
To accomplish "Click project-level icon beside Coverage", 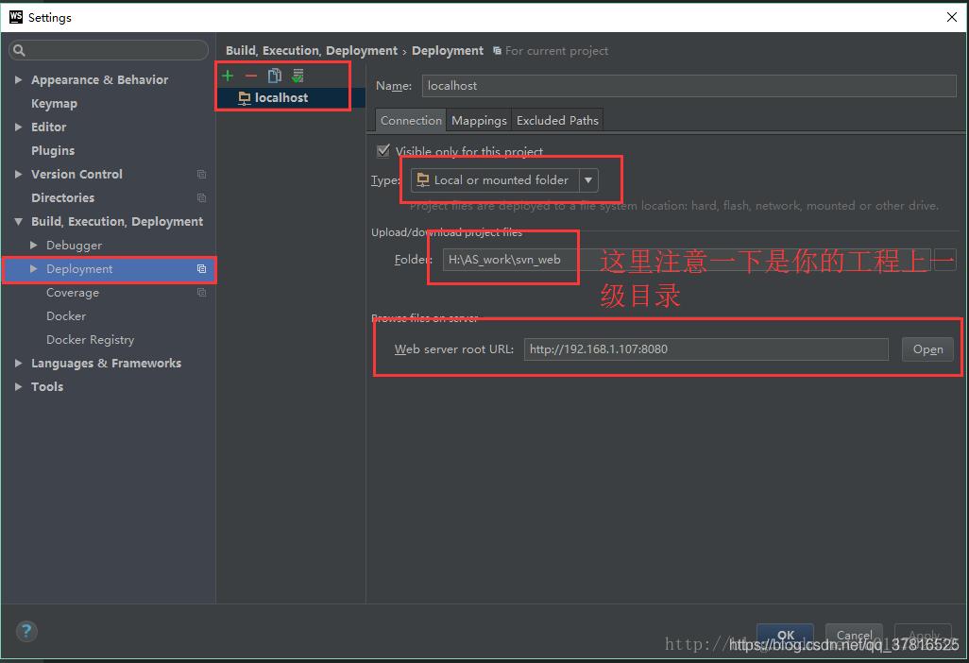I will coord(201,292).
